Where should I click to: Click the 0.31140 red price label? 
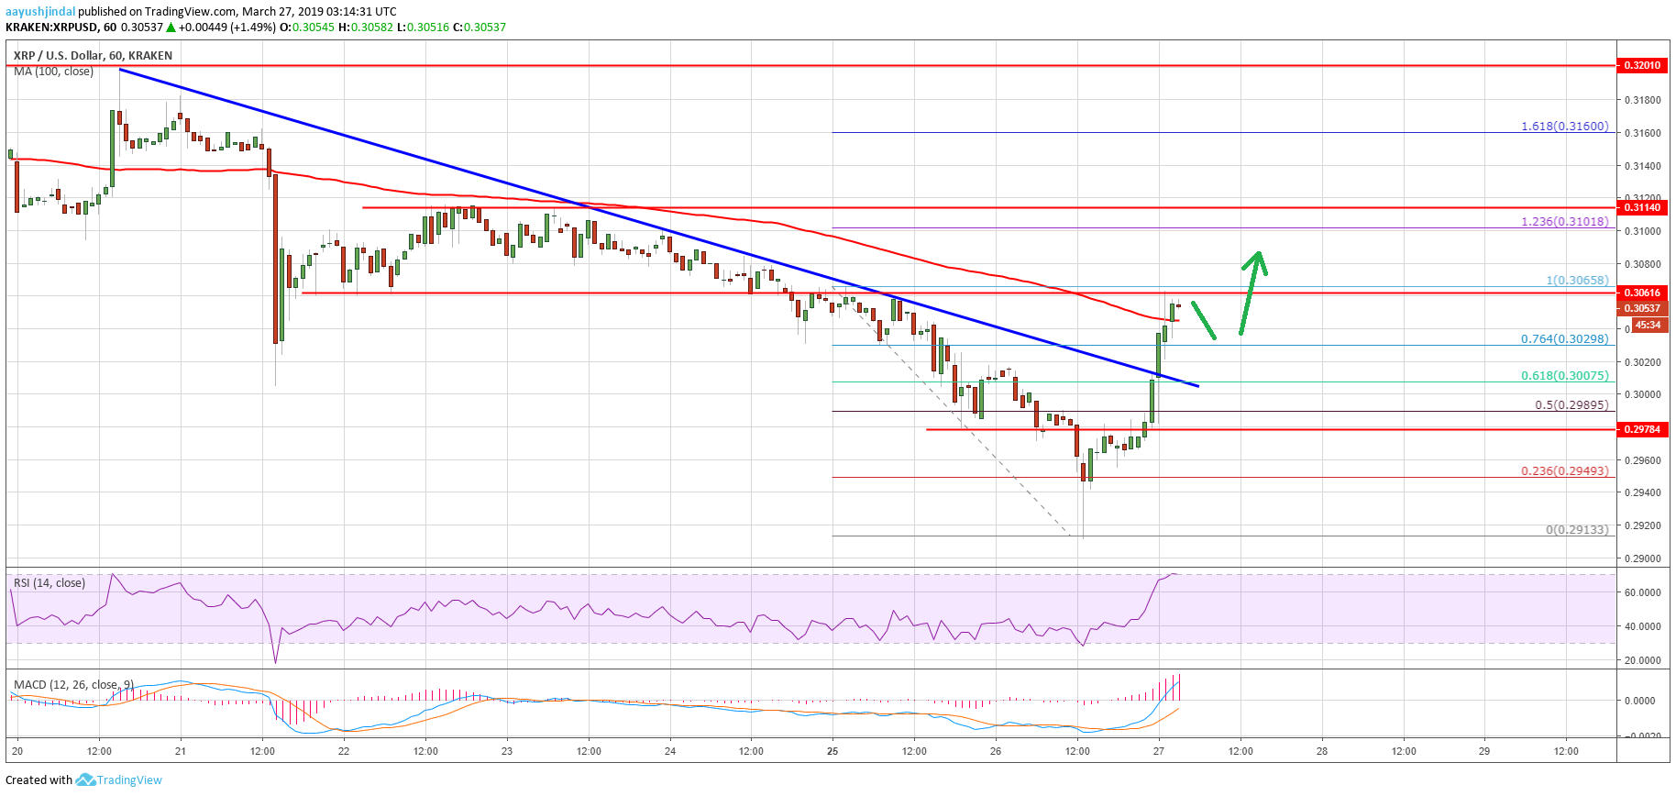coord(1642,208)
